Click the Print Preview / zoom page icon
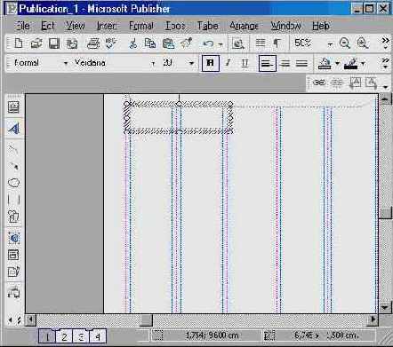The width and height of the screenshot is (393, 347). 237,43
